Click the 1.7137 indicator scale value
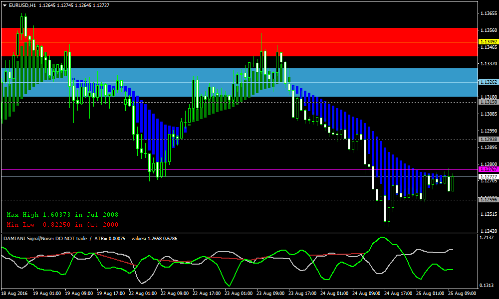The image size is (499, 299). (x=487, y=238)
